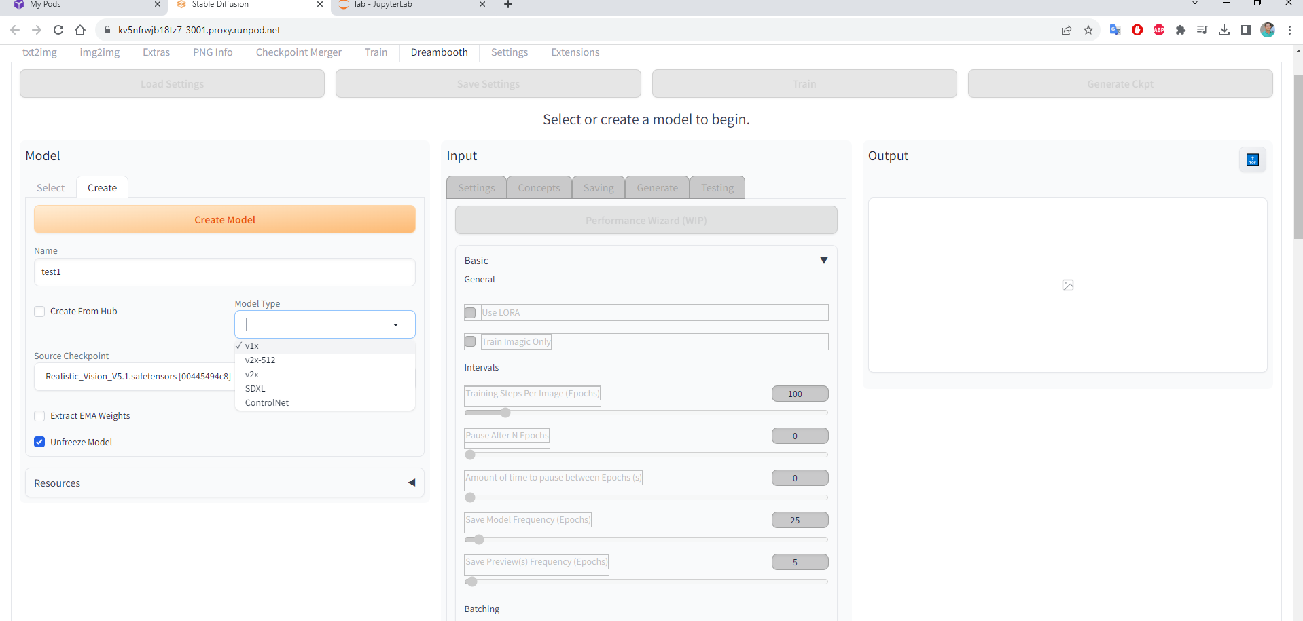Enable the Create From Hub checkbox
The width and height of the screenshot is (1303, 621).
tap(39, 311)
